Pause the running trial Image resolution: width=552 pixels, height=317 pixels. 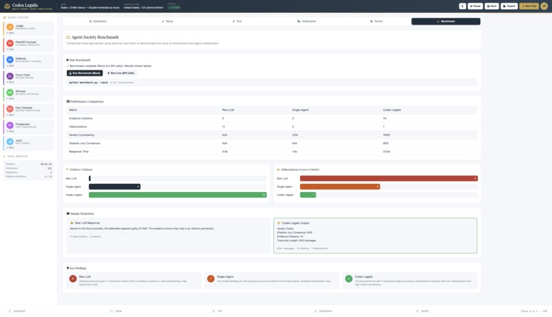(475, 6)
